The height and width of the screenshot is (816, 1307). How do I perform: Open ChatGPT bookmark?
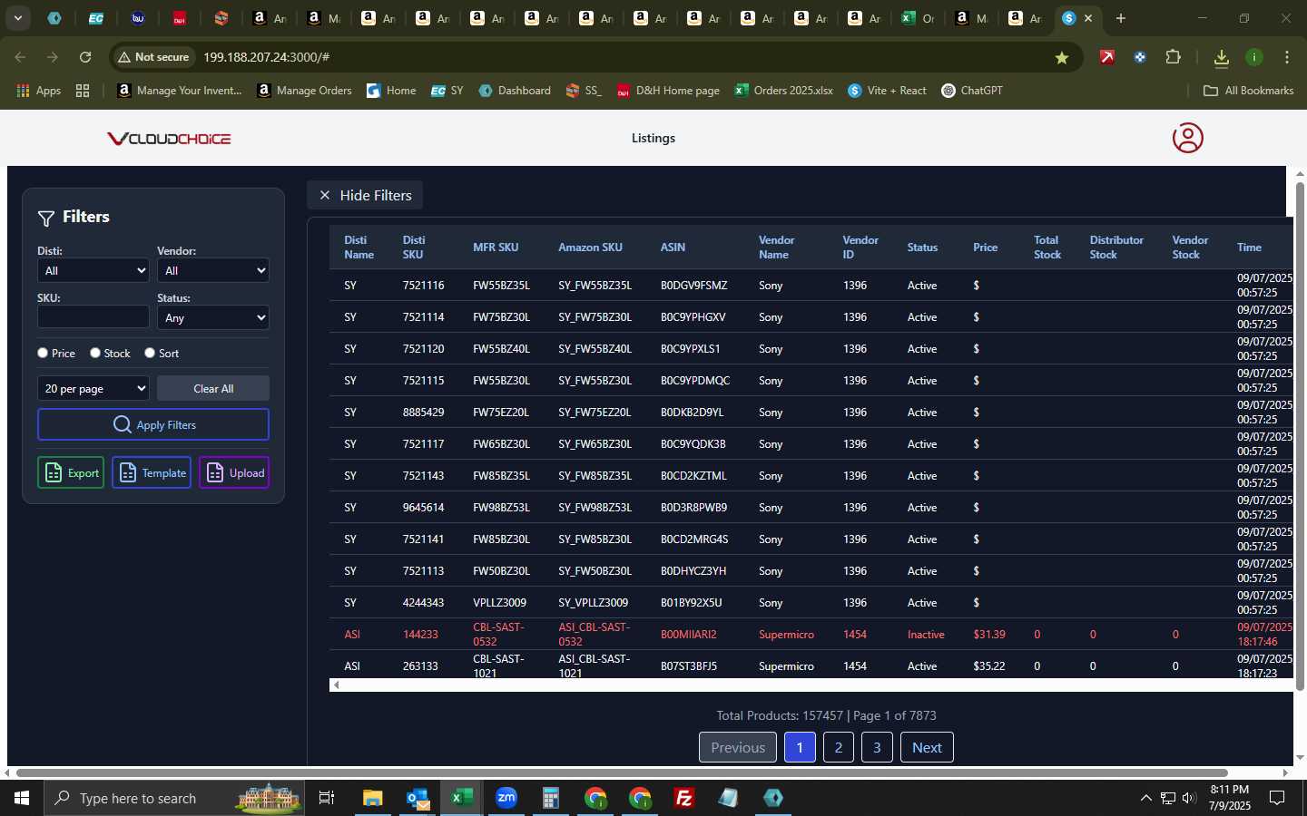point(972,91)
